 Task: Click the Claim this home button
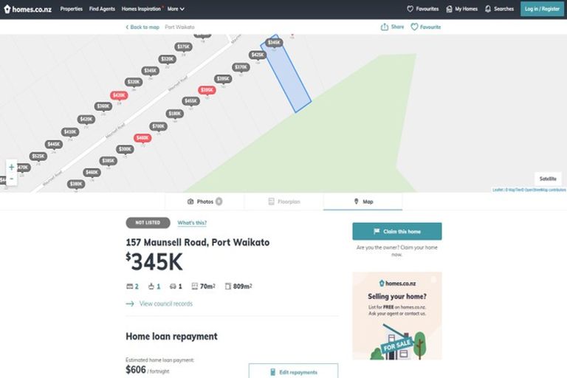[396, 231]
